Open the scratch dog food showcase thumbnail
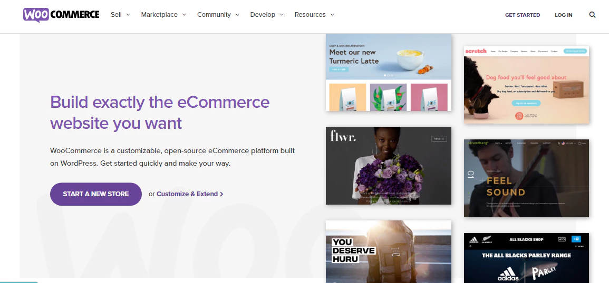This screenshot has width=609, height=283. click(526, 85)
